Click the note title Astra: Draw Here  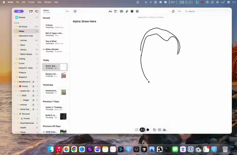point(84,22)
